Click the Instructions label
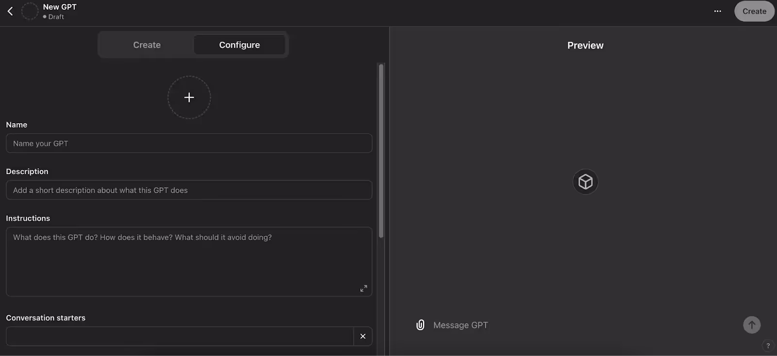 click(28, 218)
